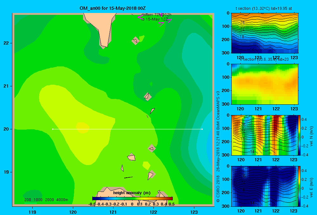Click the depth legend '200 1000 2000 4000m'

46,200
